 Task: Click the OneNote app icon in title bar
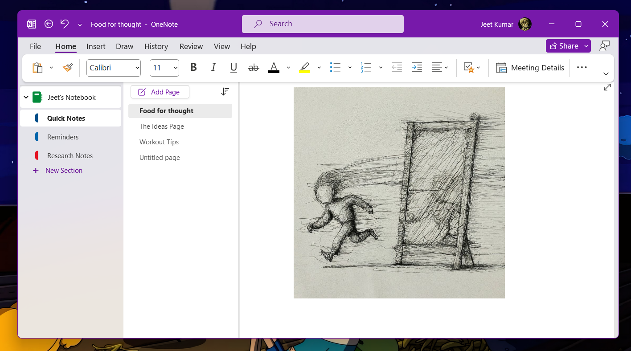31,24
